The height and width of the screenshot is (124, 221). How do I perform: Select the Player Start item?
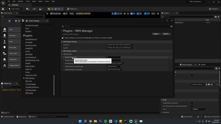pos(11,54)
